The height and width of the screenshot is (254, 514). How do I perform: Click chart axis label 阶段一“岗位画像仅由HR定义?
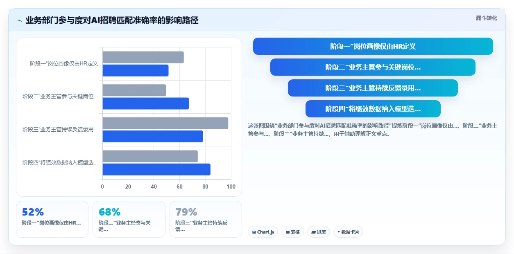64,63
